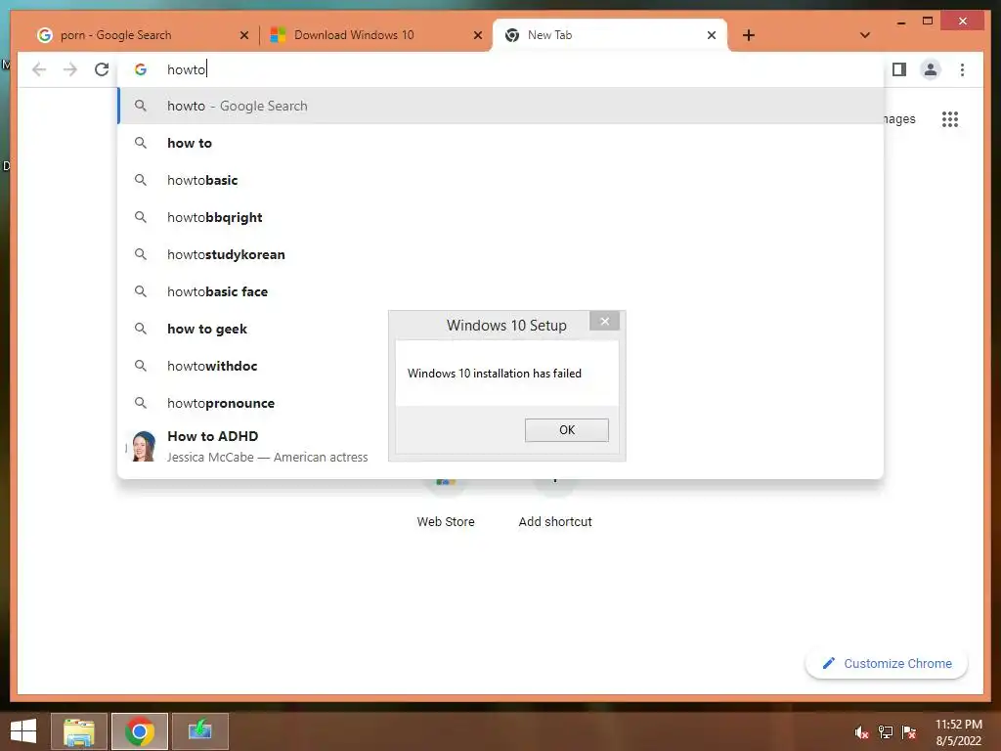Viewport: 1001px width, 751px height.
Task: Click the taskbar clock showing 11:52 PM
Action: tap(958, 732)
